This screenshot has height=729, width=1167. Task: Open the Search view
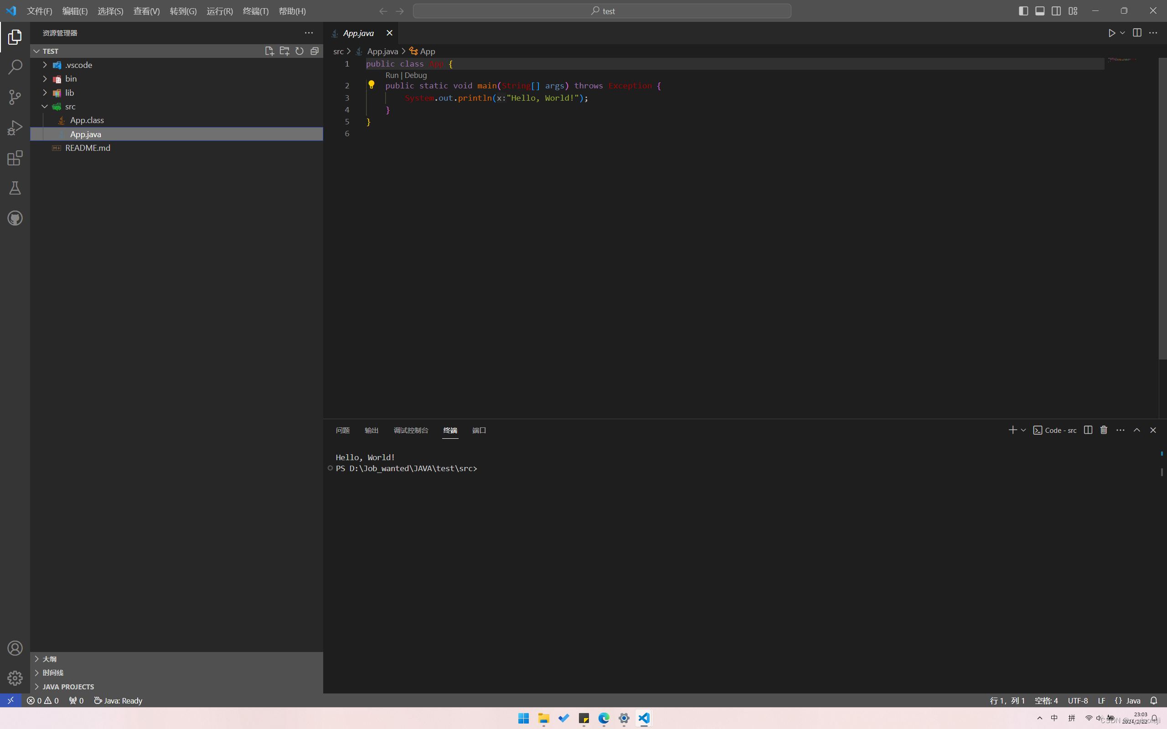15,67
